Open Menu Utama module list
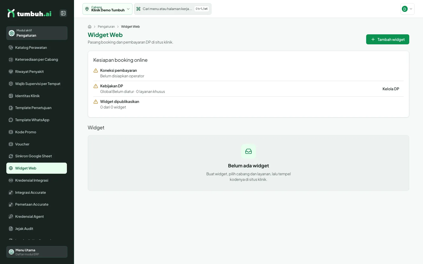Screen dimensions: 423x264 pos(37,252)
